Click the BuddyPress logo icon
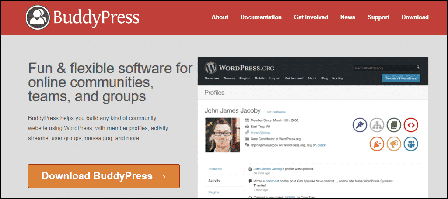 (x=38, y=17)
